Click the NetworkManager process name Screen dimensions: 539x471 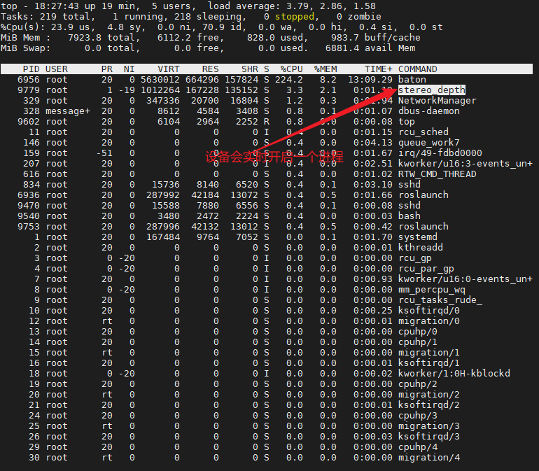coord(437,101)
